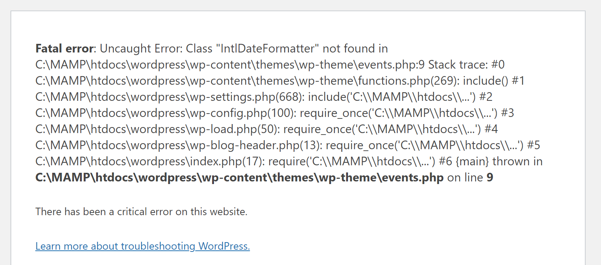The image size is (601, 265).
Task: Click the events.php:9 path before Stack trace
Action: 230,65
